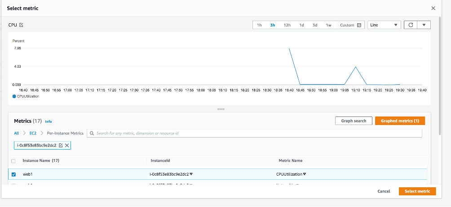The height and width of the screenshot is (207, 451).
Task: Select the 1h time range
Action: tap(259, 25)
